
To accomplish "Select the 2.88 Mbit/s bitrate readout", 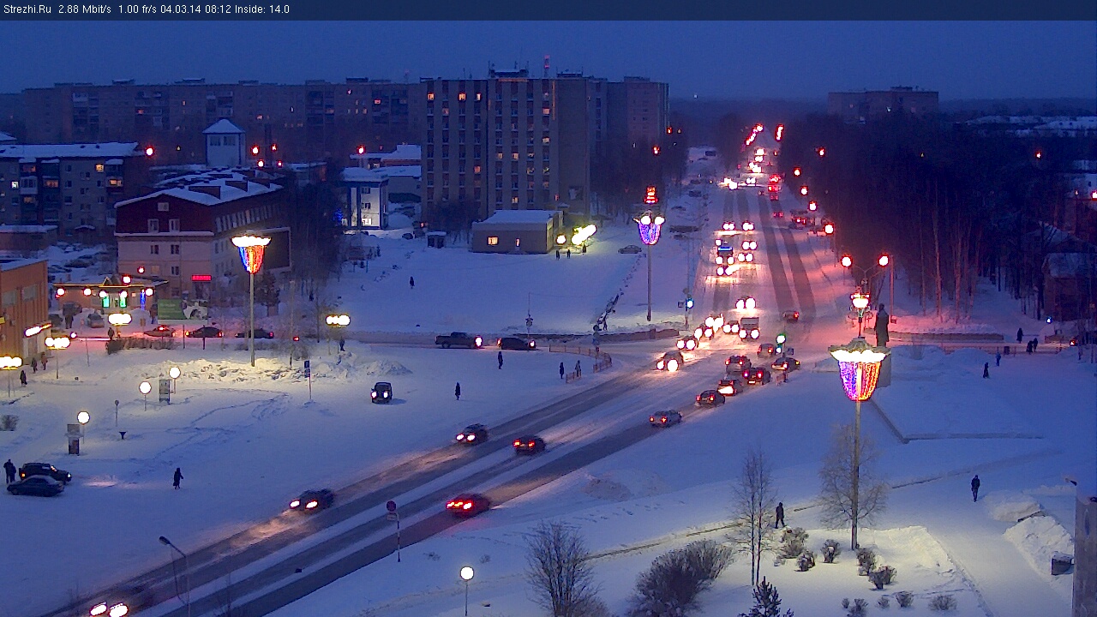I will 85,9.
